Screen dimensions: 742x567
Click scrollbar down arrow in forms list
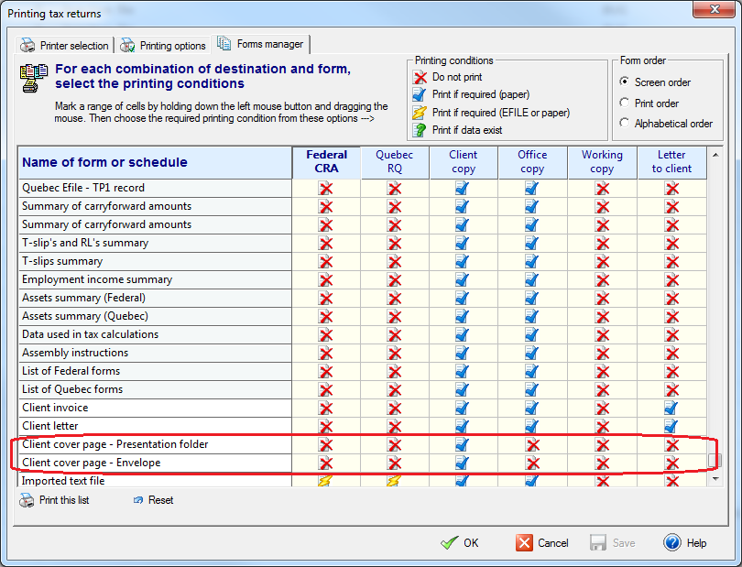coord(715,478)
